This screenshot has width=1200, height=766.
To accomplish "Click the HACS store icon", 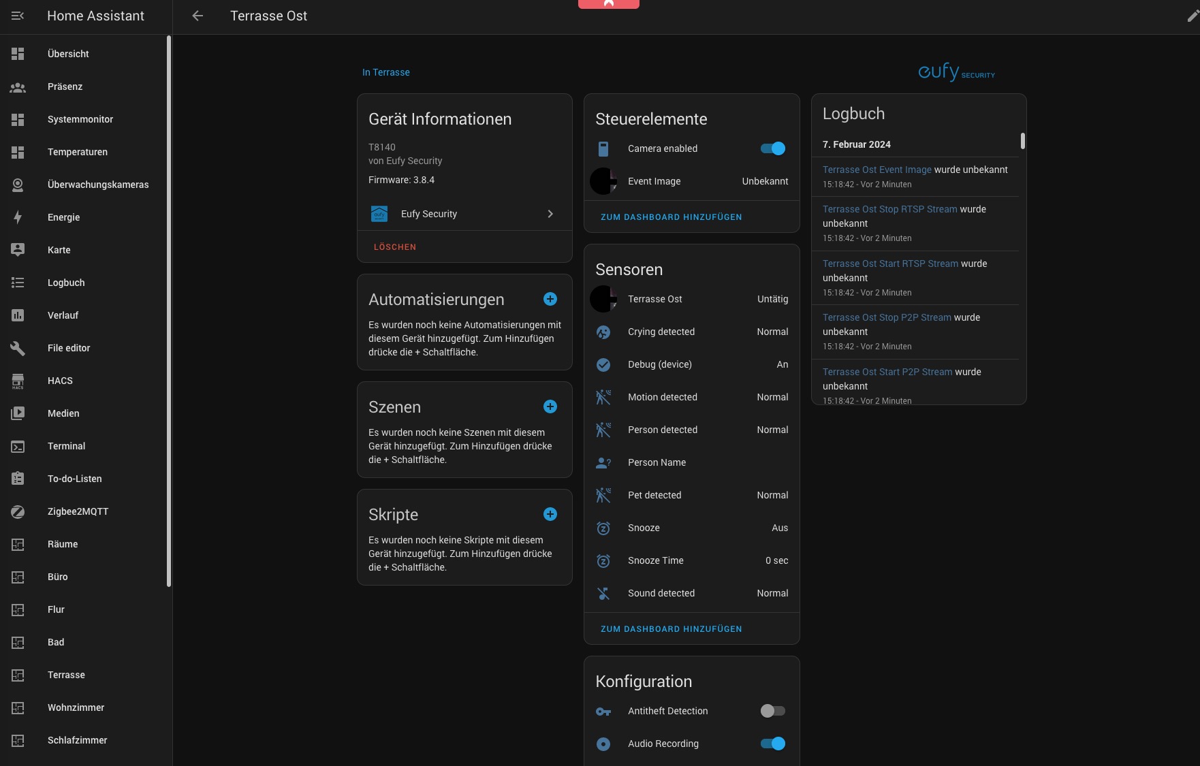I will pyautogui.click(x=18, y=381).
